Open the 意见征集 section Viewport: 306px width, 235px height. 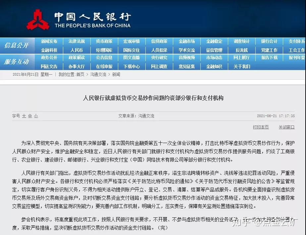tap(186, 66)
